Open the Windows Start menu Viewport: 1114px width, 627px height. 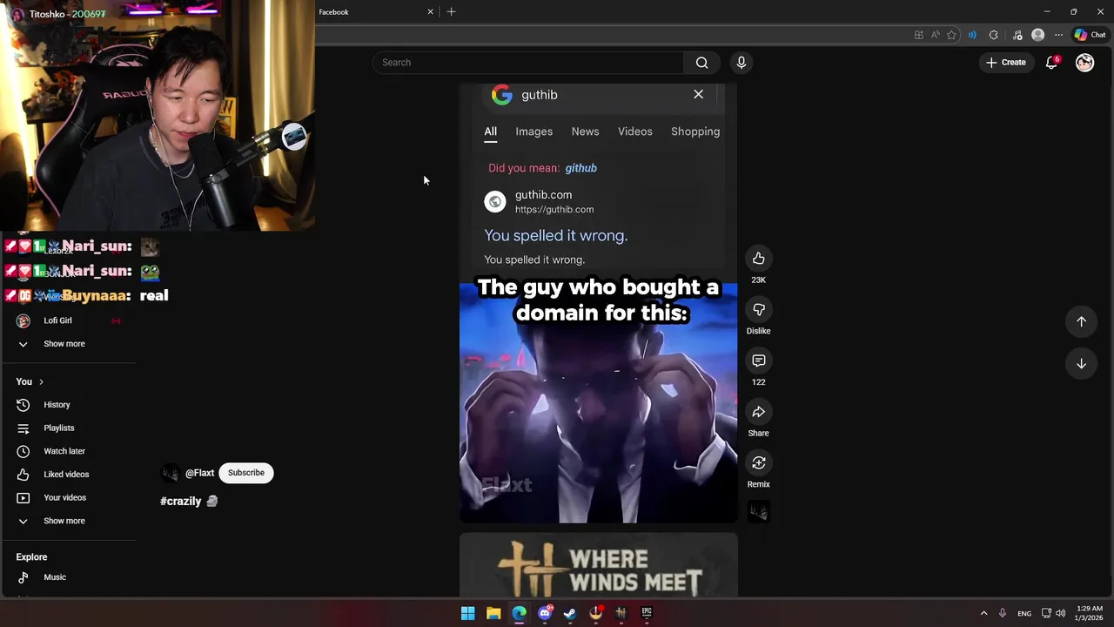click(467, 613)
